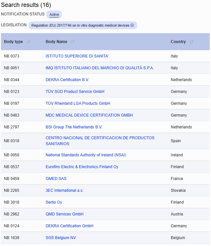This screenshot has width=211, height=246.
Task: Open IMQ ISTITUTO ITALIANO DEL MARCHIO DI QUALITÀ link
Action: [x=100, y=68]
